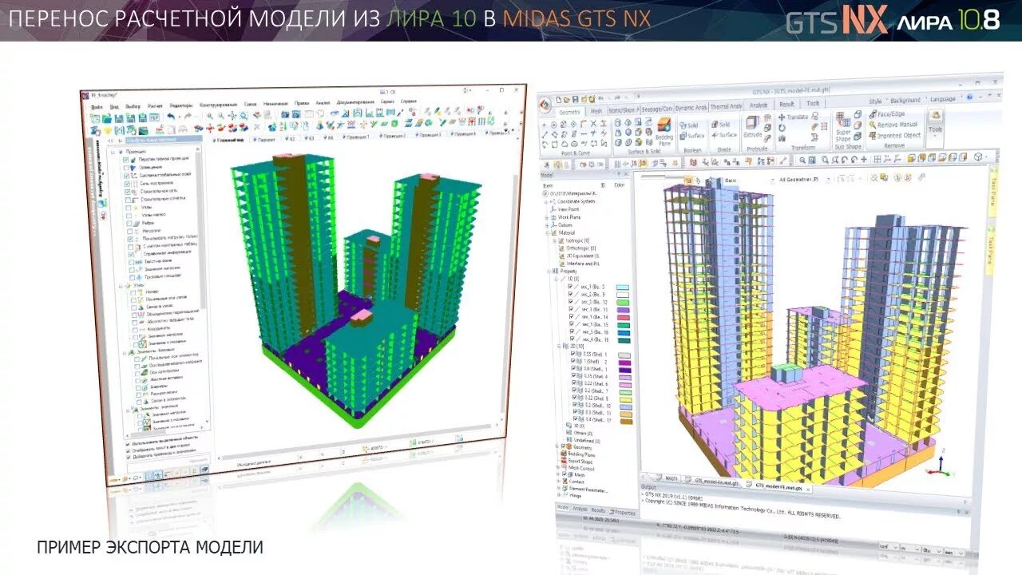Click the Geometry cube icon in model tree
This screenshot has height=575, width=1022.
pyautogui.click(x=568, y=446)
